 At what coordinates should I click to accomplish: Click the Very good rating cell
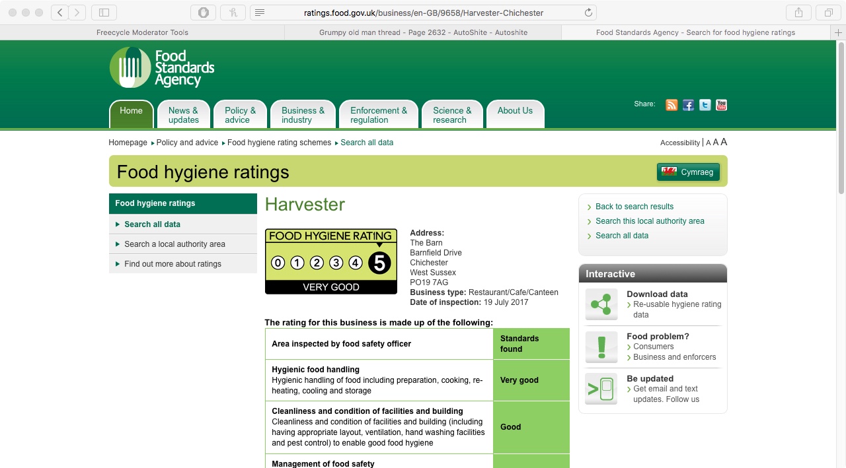[531, 380]
